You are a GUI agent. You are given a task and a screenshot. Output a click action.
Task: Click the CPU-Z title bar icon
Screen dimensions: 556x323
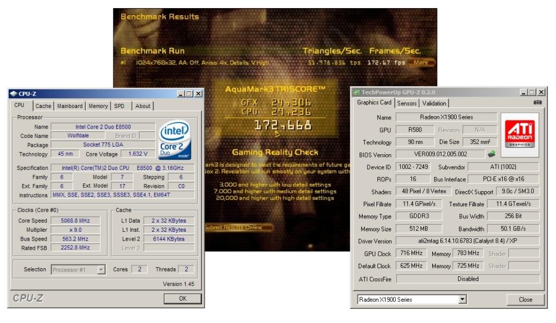[14, 93]
